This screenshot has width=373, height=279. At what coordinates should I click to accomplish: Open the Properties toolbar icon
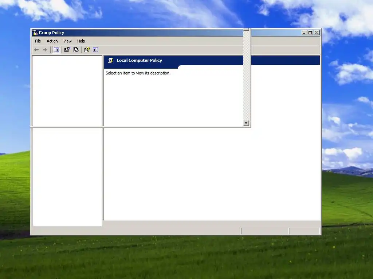click(x=67, y=50)
